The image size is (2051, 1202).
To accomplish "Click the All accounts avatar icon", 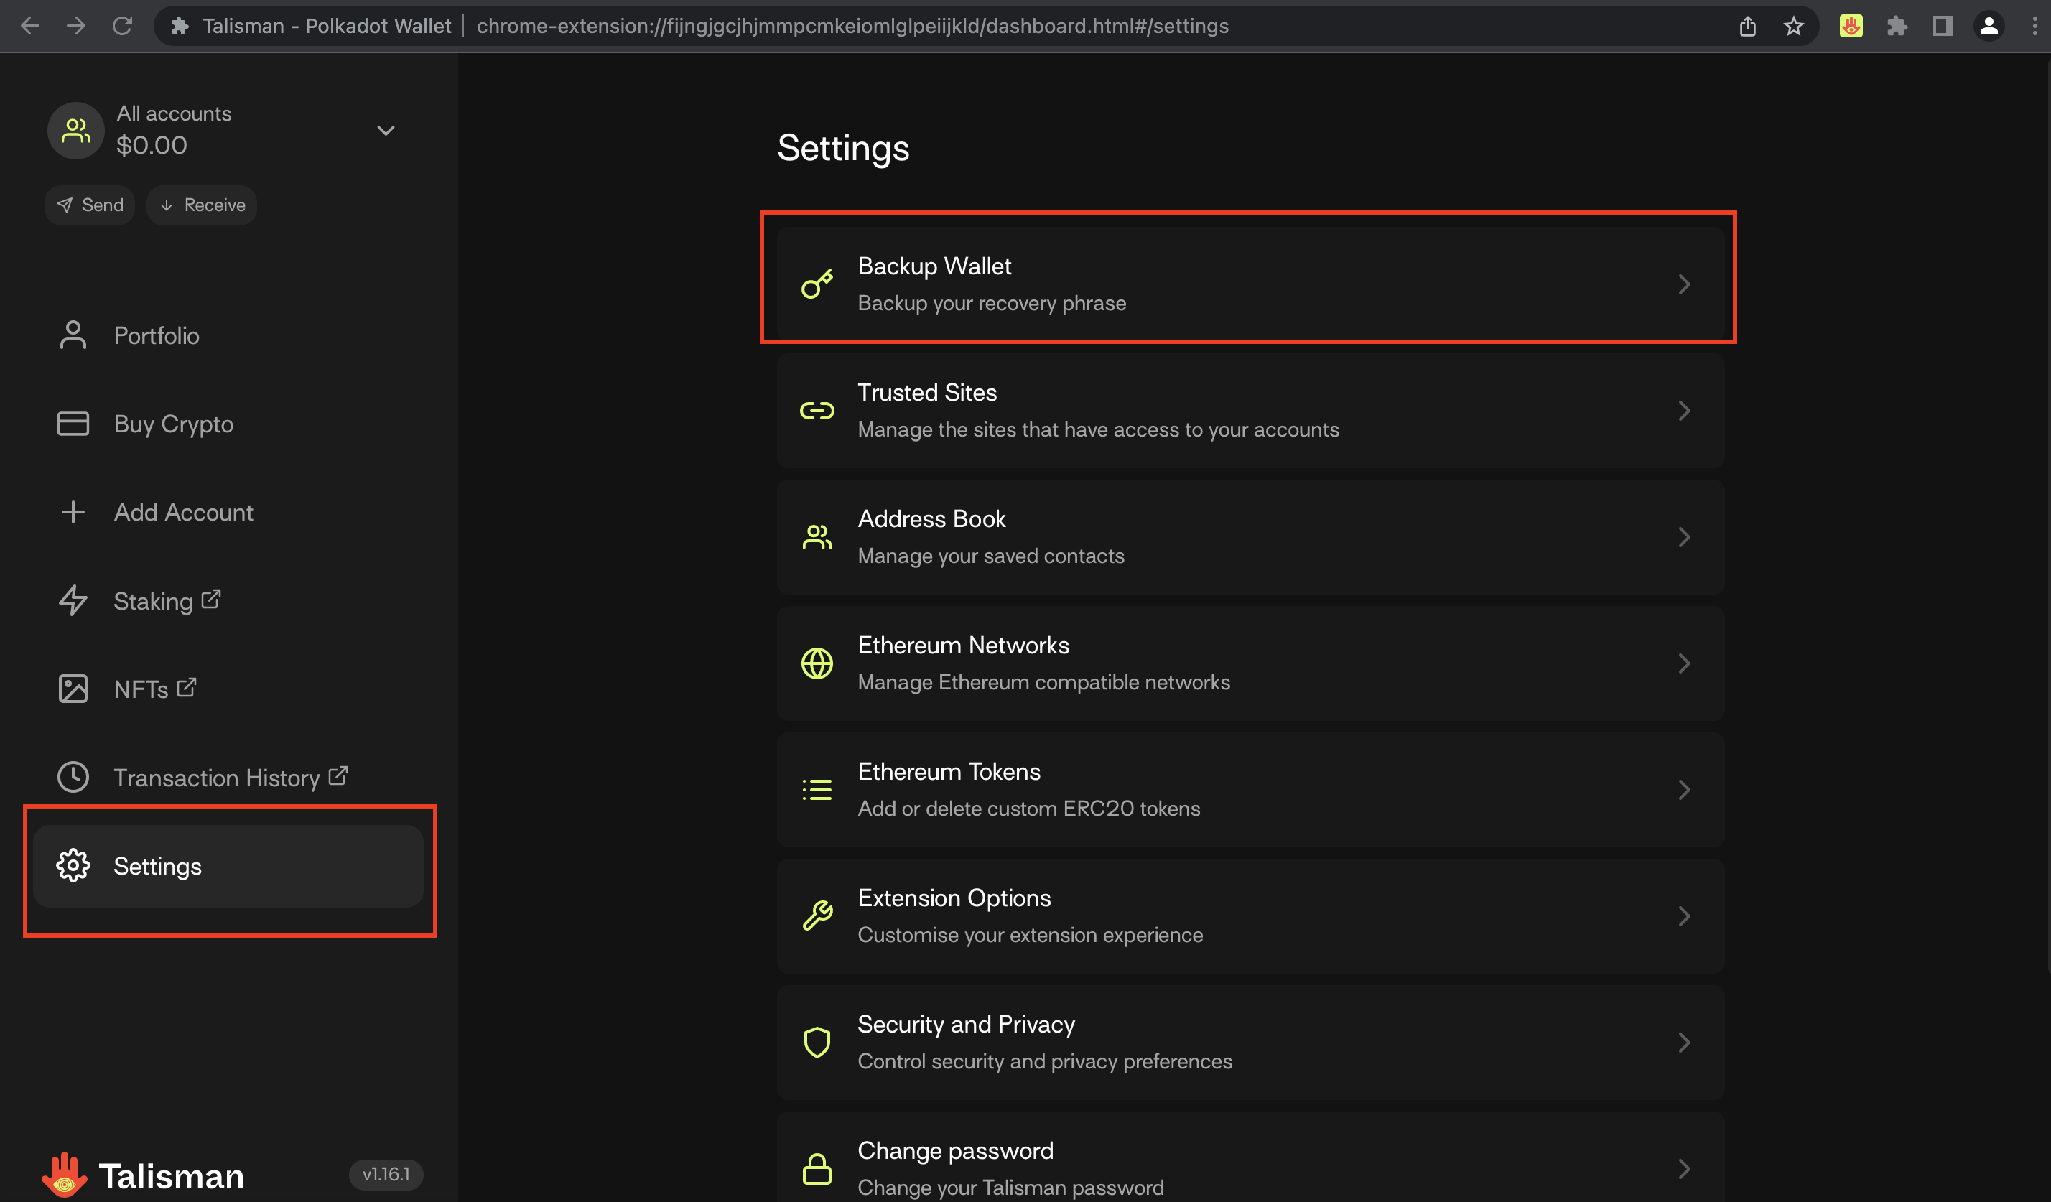I will (75, 130).
